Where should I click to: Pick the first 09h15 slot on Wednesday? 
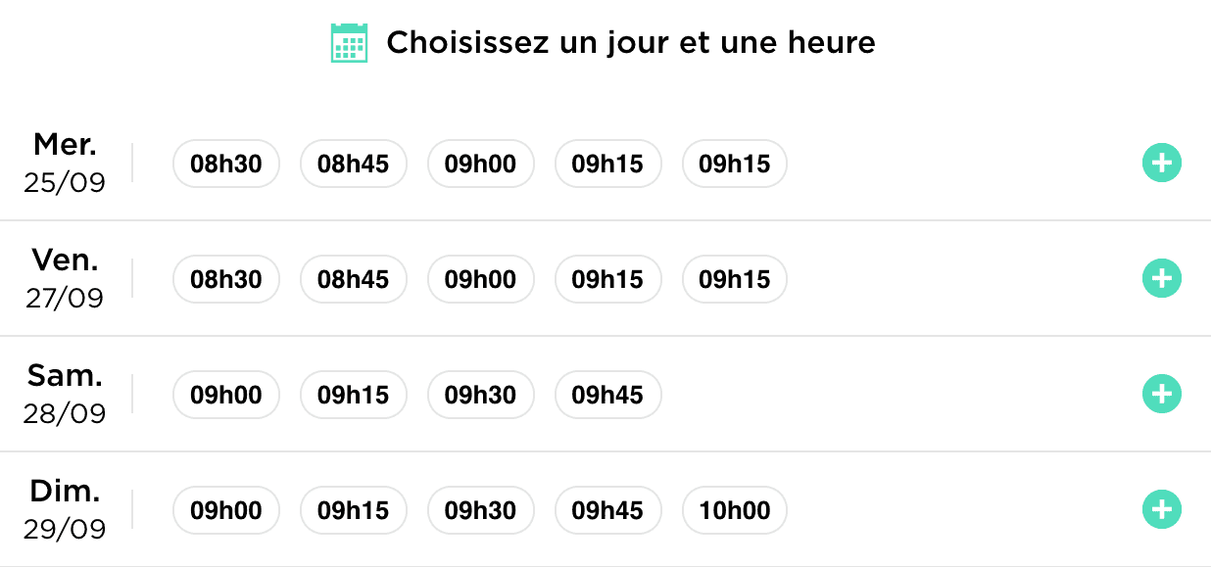point(608,164)
